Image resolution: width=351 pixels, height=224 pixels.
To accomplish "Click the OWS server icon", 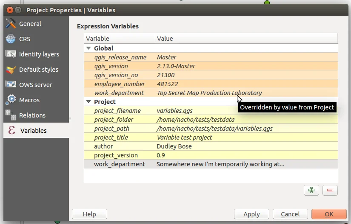I will tap(11, 84).
